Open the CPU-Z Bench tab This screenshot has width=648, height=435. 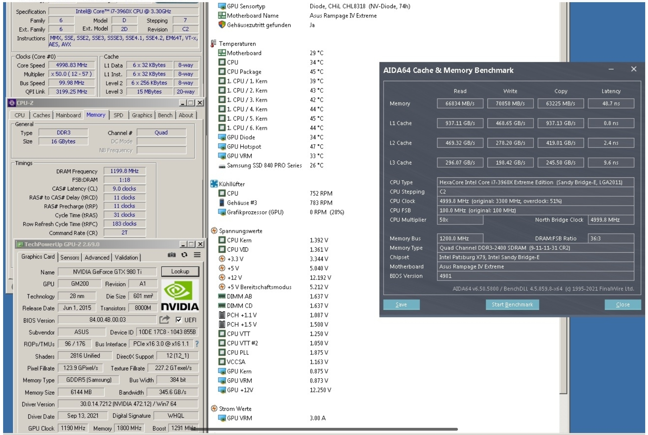165,115
